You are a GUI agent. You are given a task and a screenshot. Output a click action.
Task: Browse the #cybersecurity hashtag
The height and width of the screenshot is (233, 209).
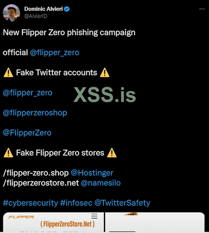30,203
